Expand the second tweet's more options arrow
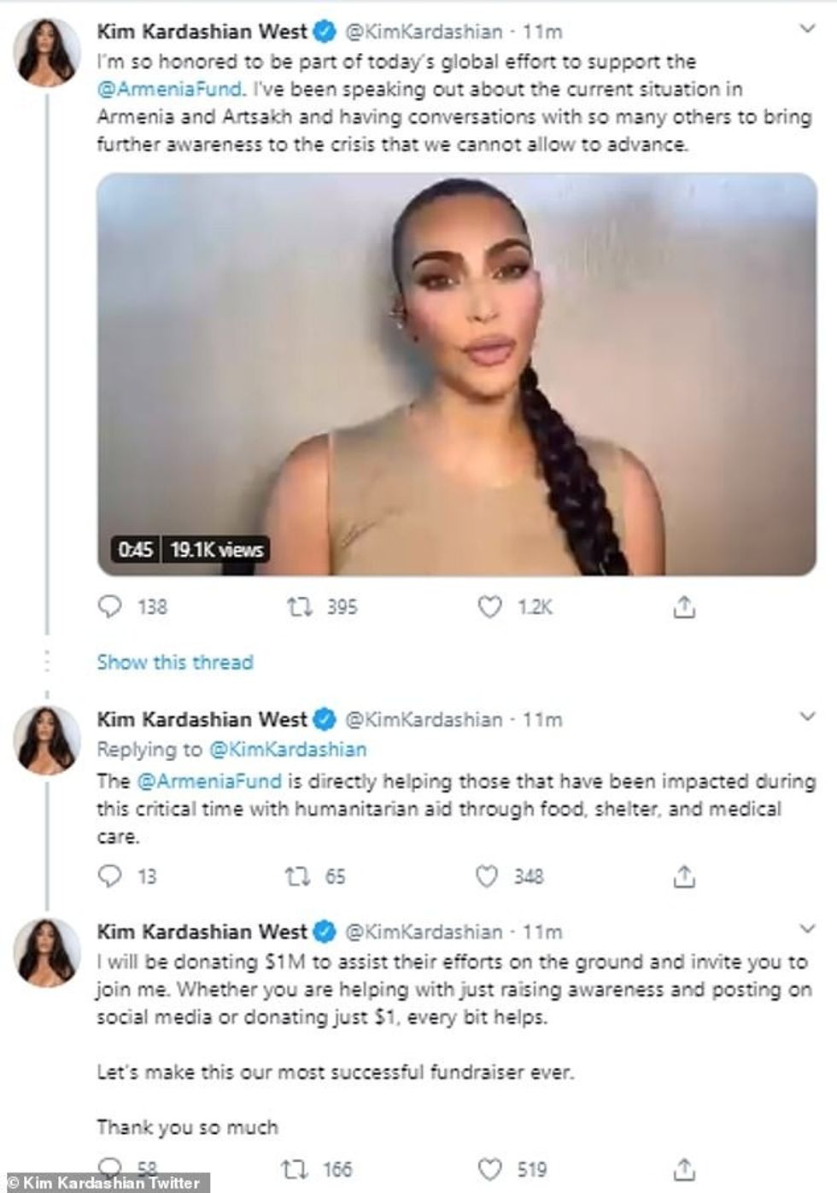This screenshot has width=837, height=1193. (x=806, y=716)
